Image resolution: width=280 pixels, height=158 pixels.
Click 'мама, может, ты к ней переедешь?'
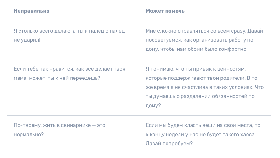point(57,78)
